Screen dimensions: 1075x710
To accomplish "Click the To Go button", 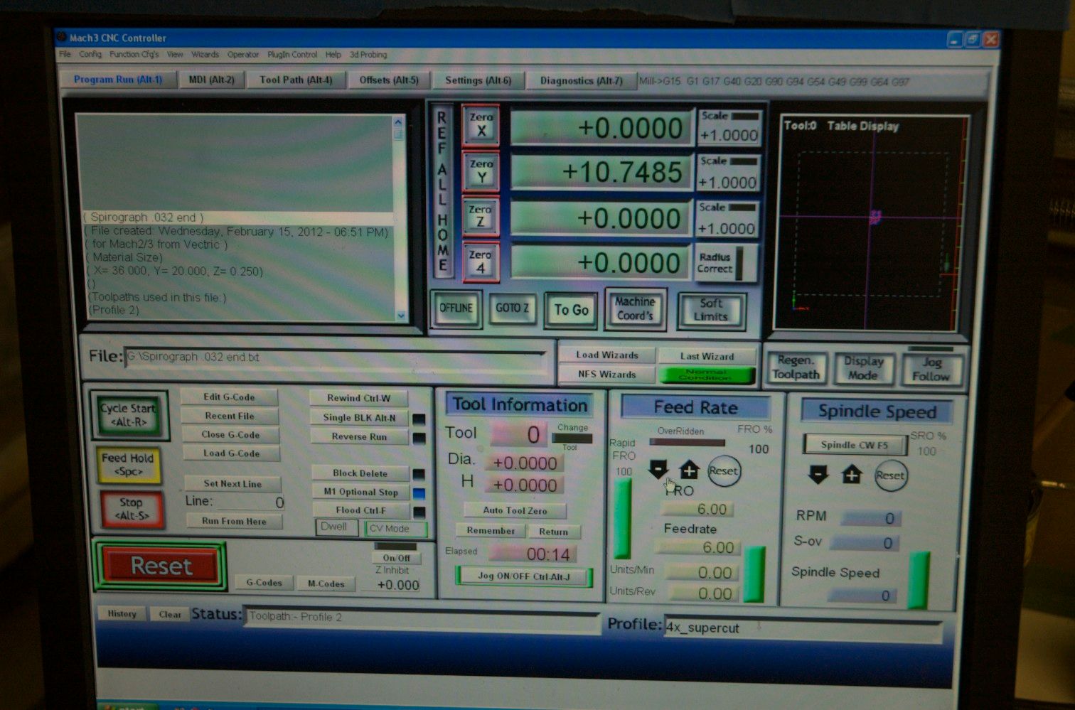I will [571, 310].
